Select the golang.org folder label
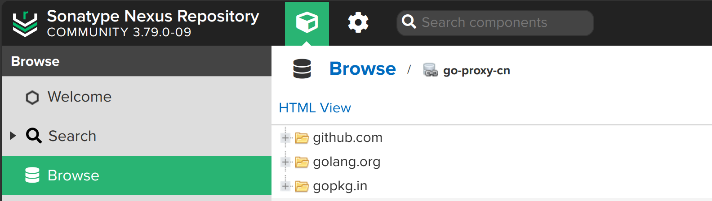Image resolution: width=712 pixels, height=201 pixels. pos(347,162)
